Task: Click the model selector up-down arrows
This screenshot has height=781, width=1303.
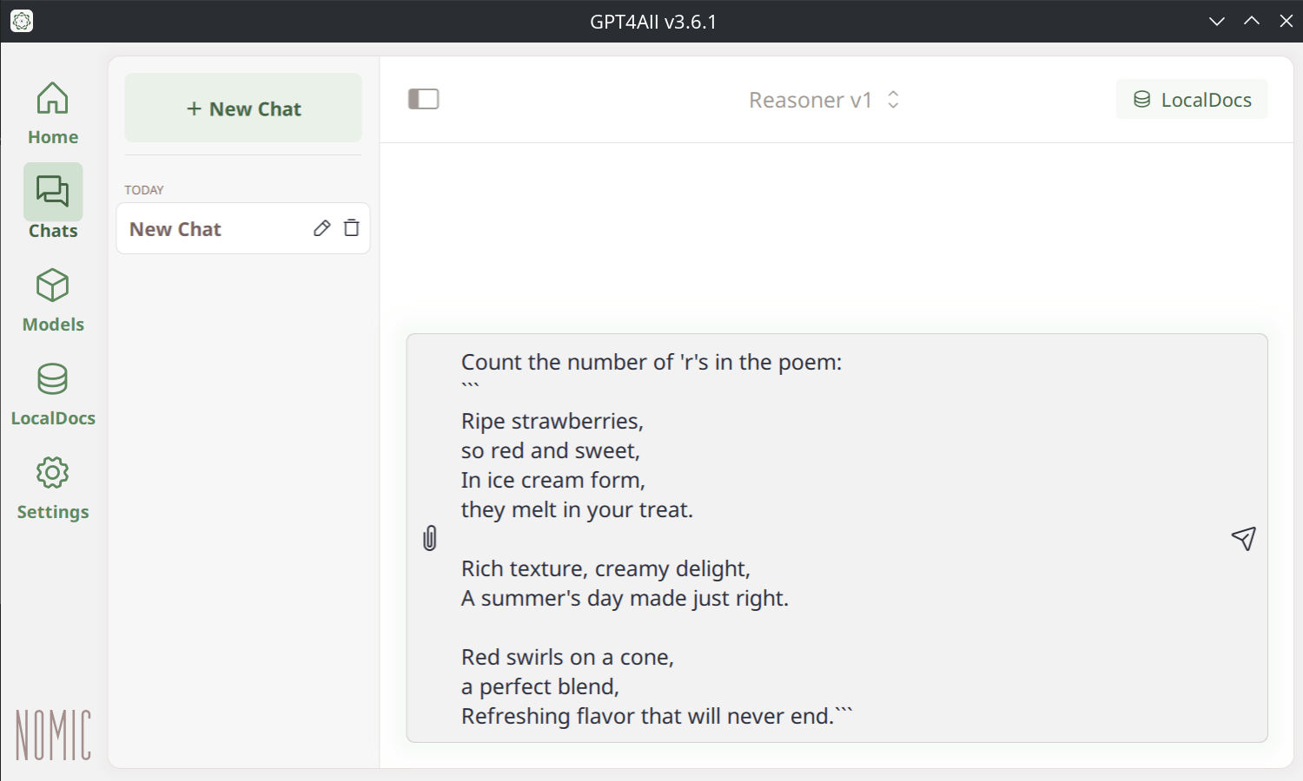Action: pos(893,100)
